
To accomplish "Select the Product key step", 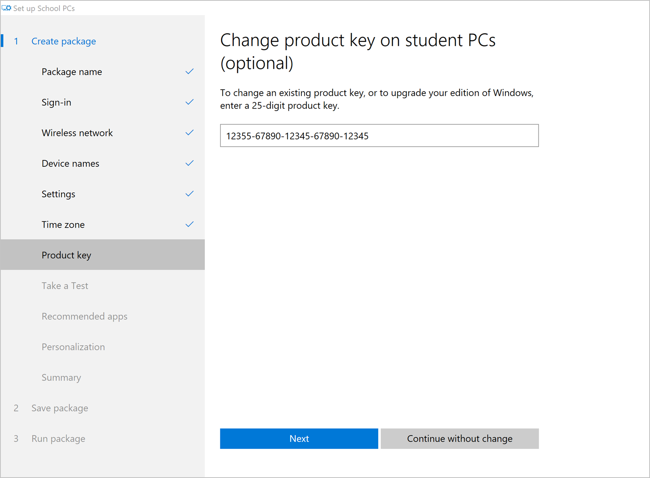I will (67, 255).
